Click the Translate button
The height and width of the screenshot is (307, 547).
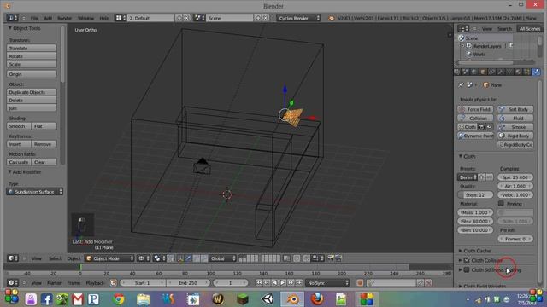[32, 48]
